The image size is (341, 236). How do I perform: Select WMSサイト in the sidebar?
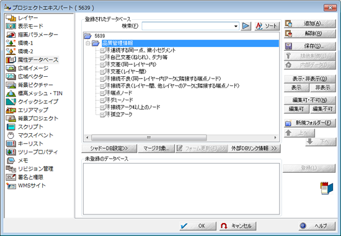(x=26, y=186)
